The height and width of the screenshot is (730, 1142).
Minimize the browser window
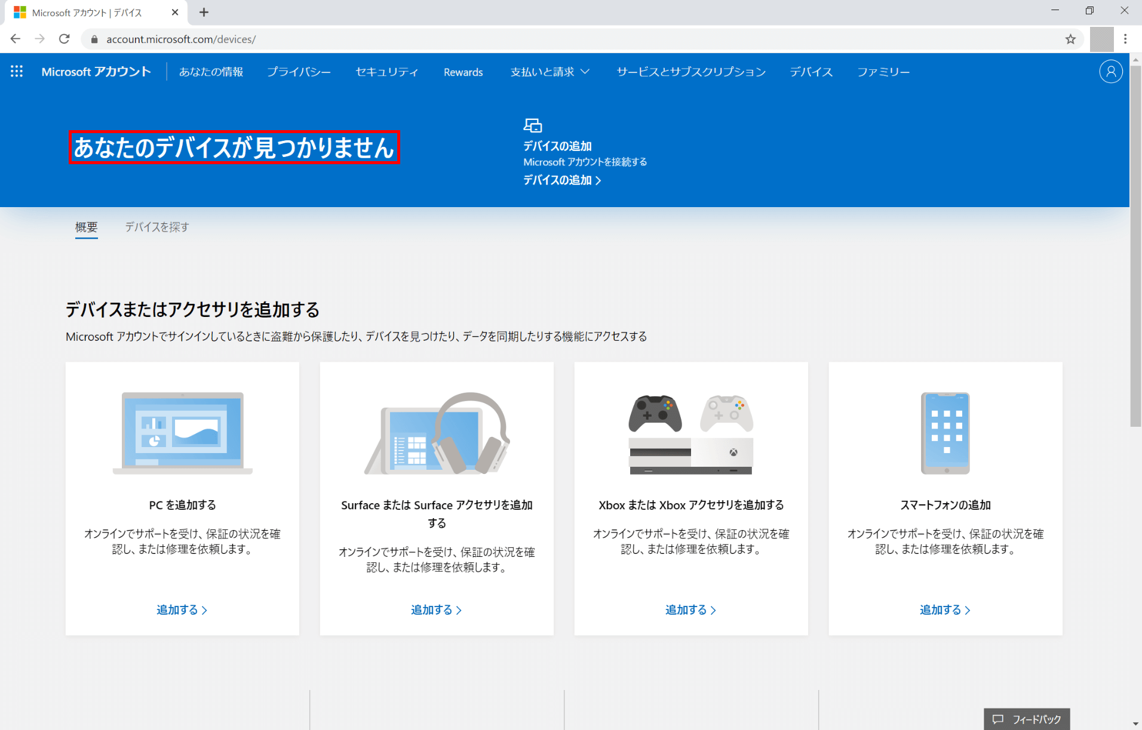(x=1055, y=11)
